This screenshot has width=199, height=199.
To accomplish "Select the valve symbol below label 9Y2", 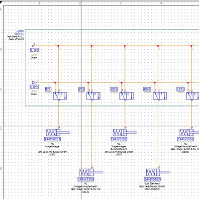I will [x=93, y=96].
